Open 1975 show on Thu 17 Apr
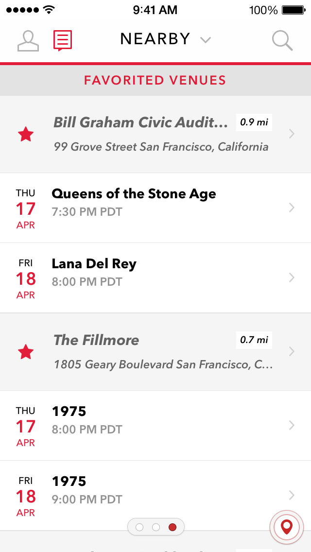Image resolution: width=311 pixels, height=552 pixels. [x=155, y=425]
